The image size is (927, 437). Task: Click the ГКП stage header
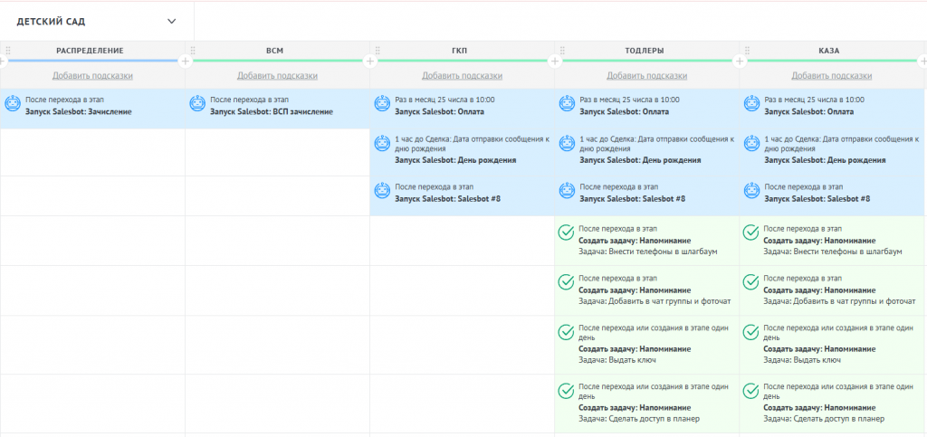click(x=460, y=51)
